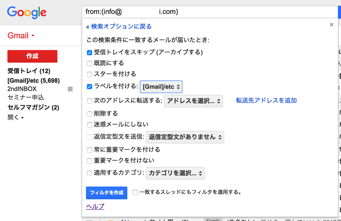Open the [Gmail]/etc label dropdown
The height and width of the screenshot is (221, 341).
[x=161, y=87]
